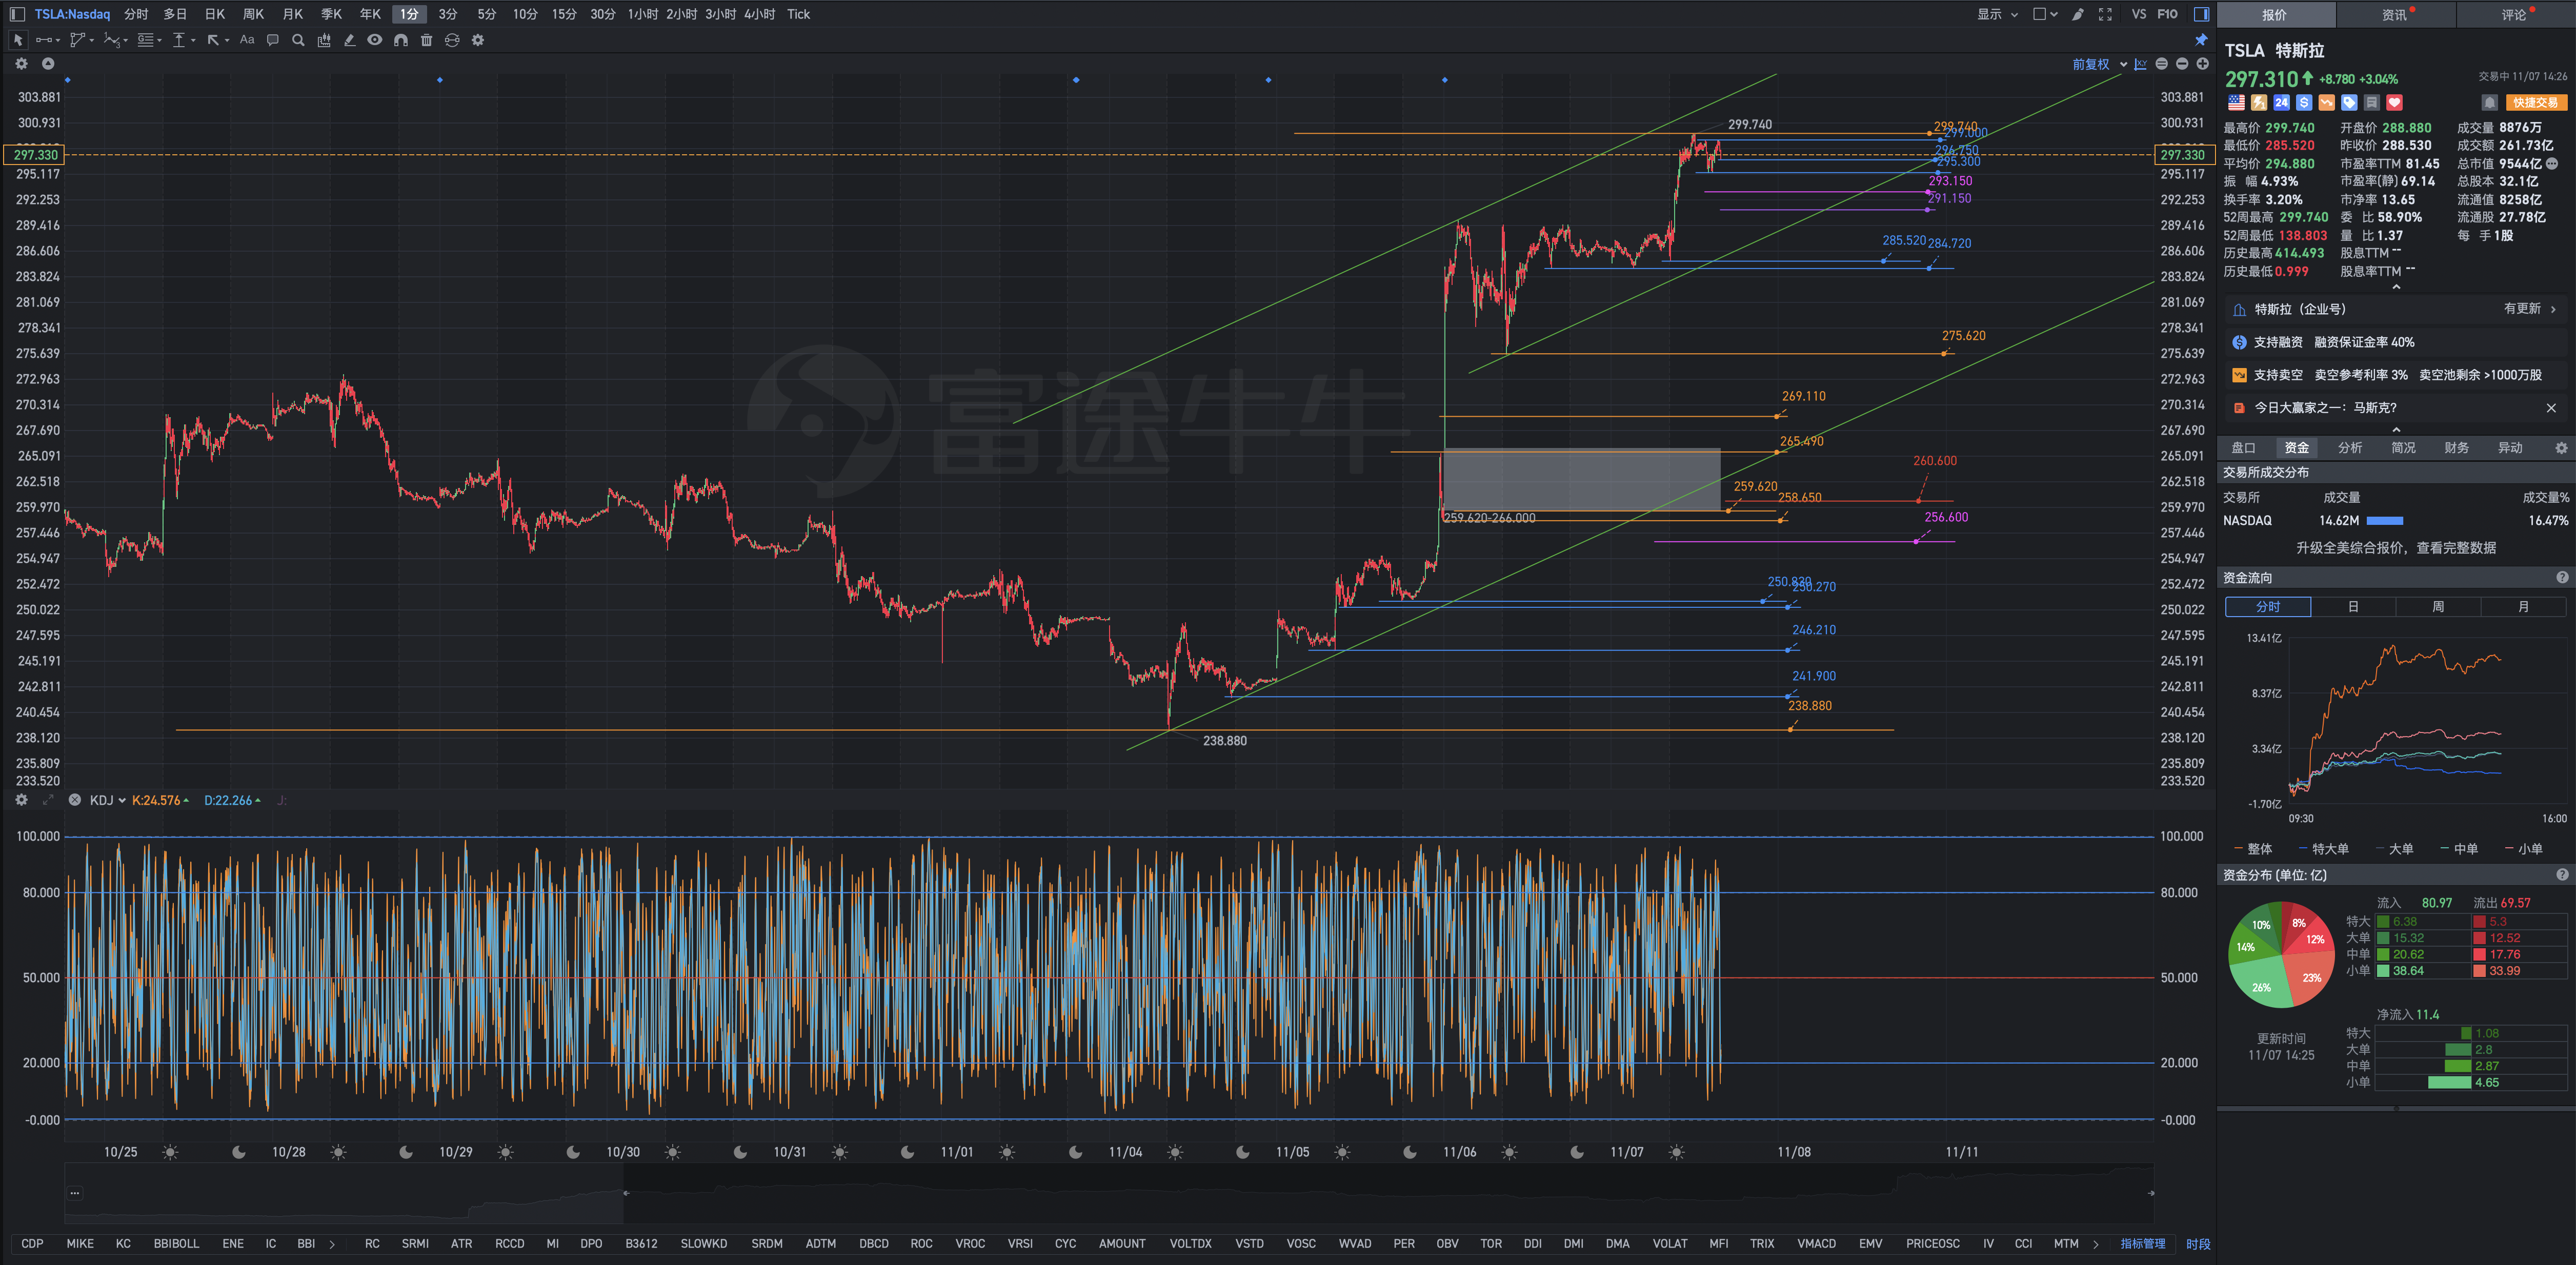Toggle the 中单 line in fund flow legend
This screenshot has height=1265, width=2576.
[2459, 849]
